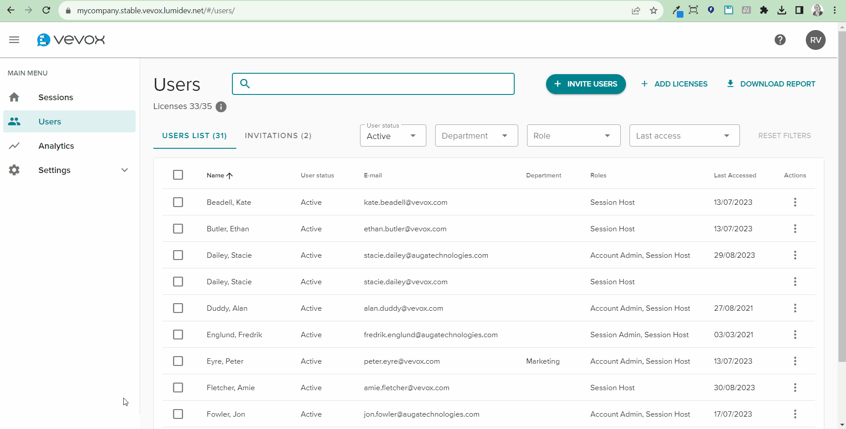Sort by E-mail column header

(x=373, y=175)
